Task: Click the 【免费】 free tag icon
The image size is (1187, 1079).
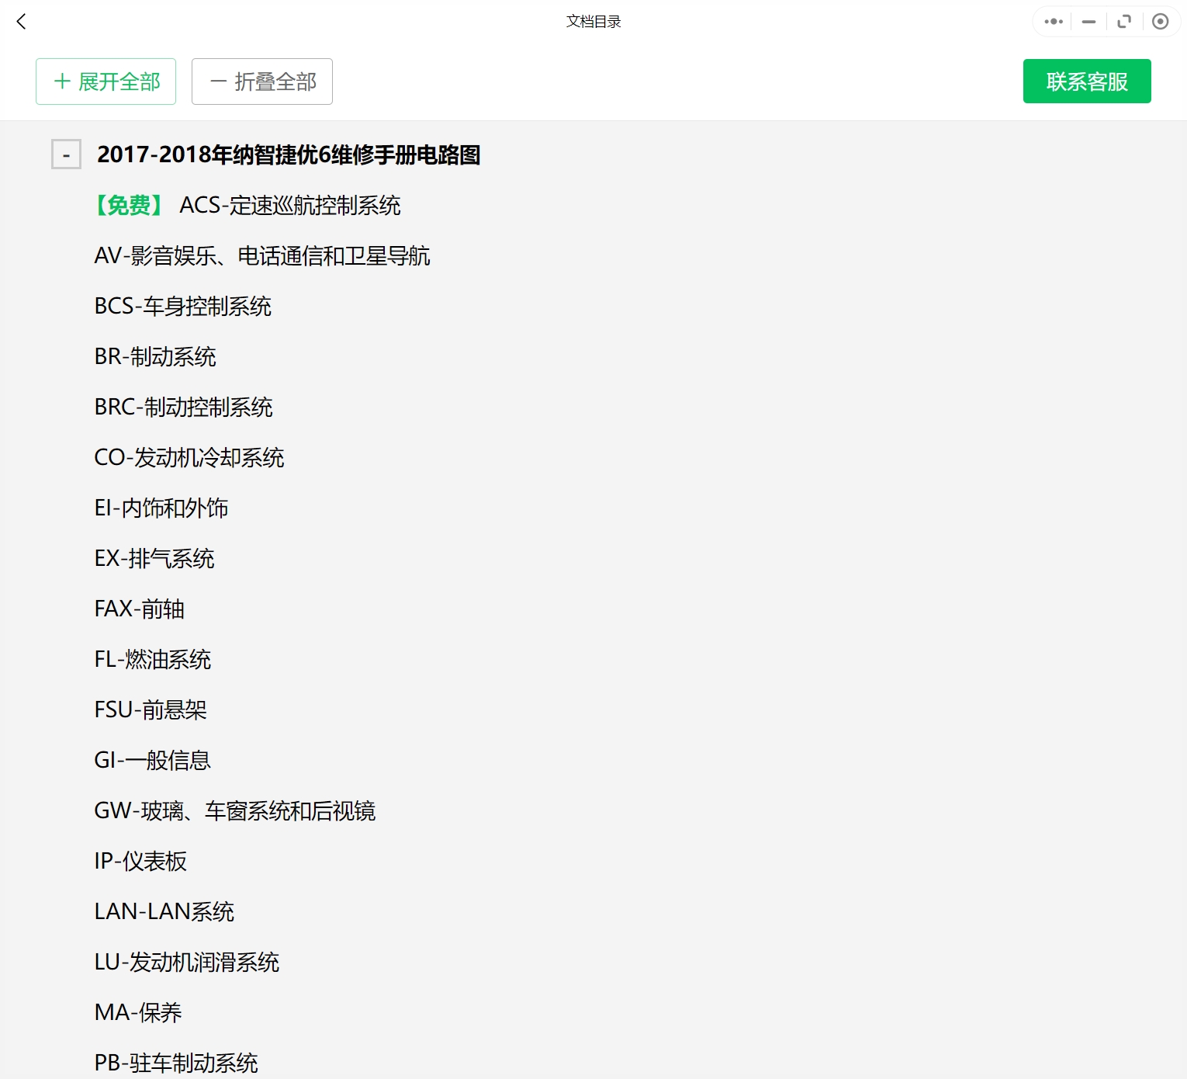Action: [x=129, y=206]
